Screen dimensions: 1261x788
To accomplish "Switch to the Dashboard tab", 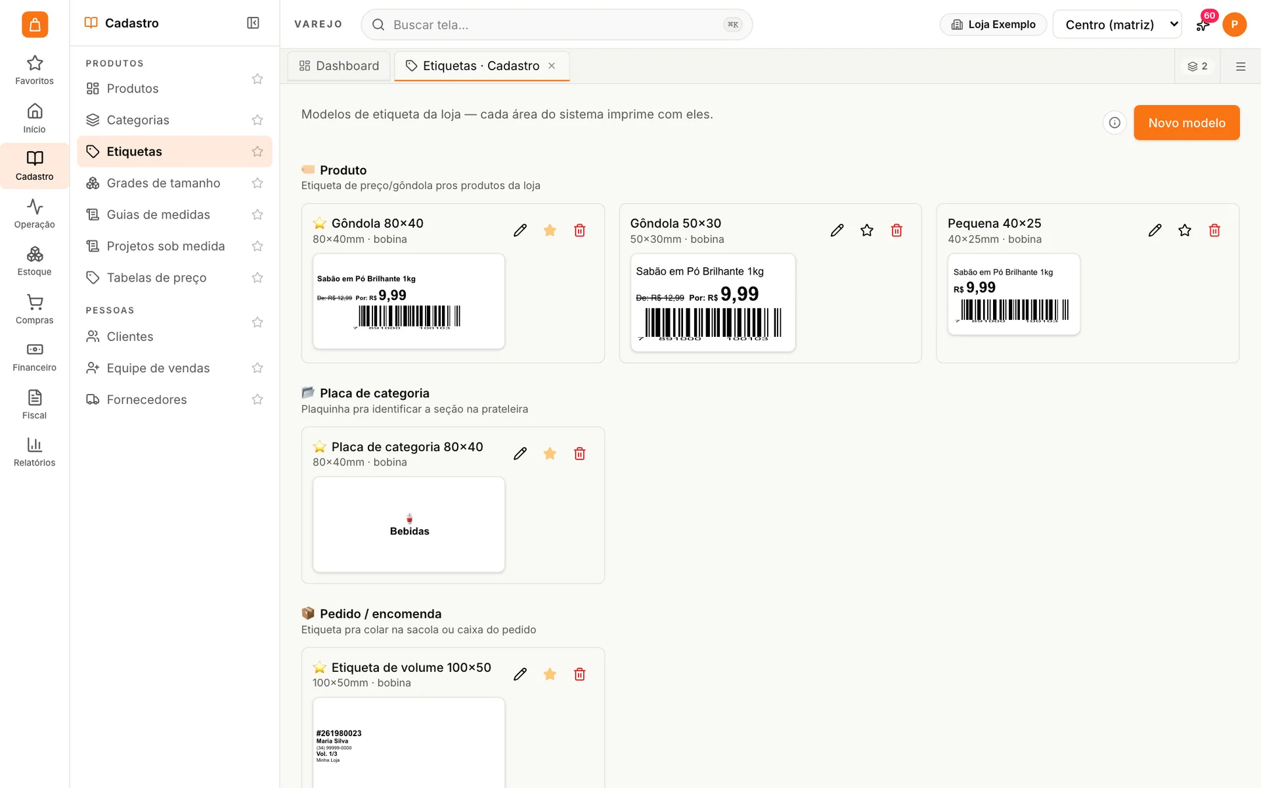I will (339, 66).
